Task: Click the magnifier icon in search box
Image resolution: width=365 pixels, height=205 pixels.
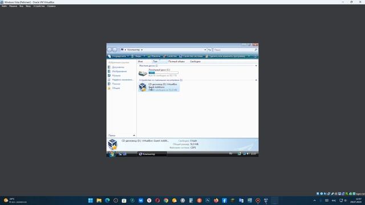Action: (x=255, y=50)
